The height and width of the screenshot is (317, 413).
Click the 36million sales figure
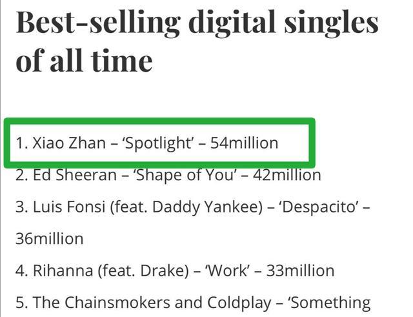point(50,238)
